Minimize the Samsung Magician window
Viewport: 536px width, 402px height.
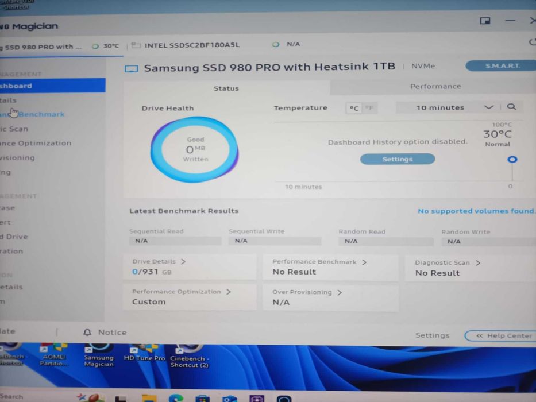[510, 21]
